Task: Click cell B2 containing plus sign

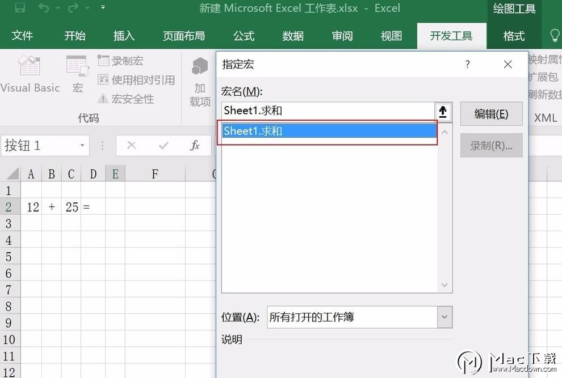Action: pyautogui.click(x=52, y=207)
